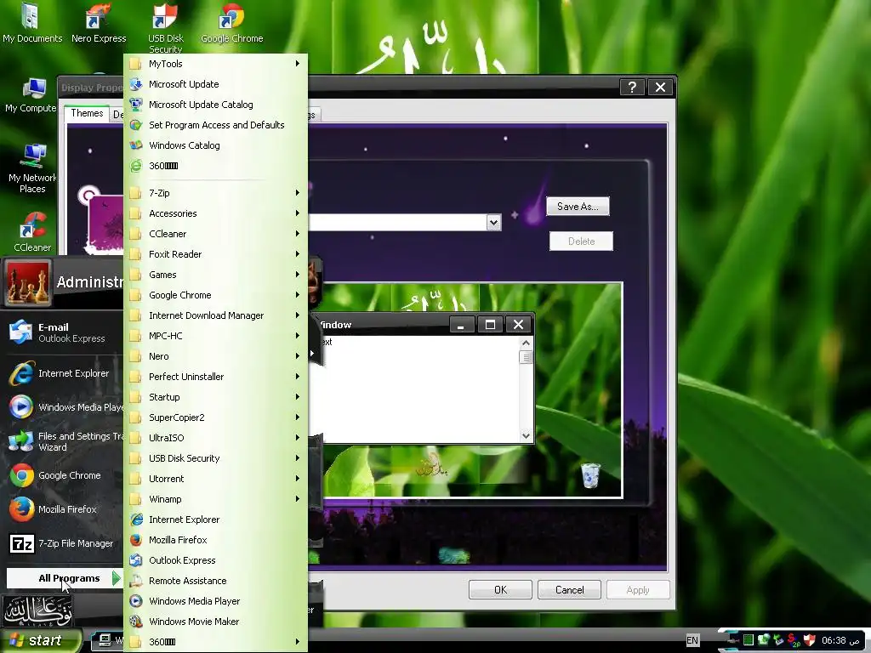Click Apply in Display Properties

(x=638, y=590)
